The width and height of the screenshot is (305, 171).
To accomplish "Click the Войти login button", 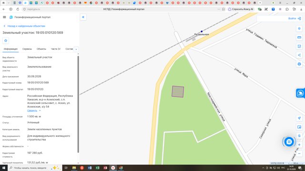I will tap(295, 19).
